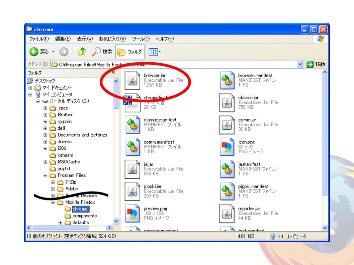Click the Go (移動) button
Image resolution: width=354 pixels, height=265 pixels.
(316, 64)
